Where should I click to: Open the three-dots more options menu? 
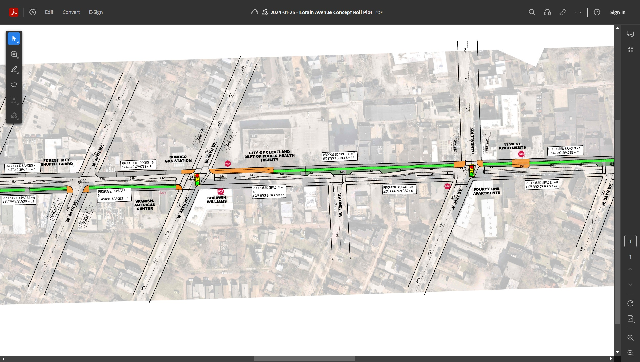coord(578,12)
